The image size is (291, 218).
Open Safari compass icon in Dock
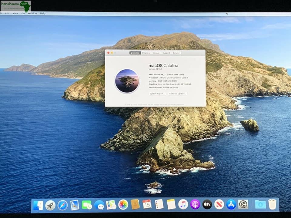pyautogui.click(x=62, y=205)
